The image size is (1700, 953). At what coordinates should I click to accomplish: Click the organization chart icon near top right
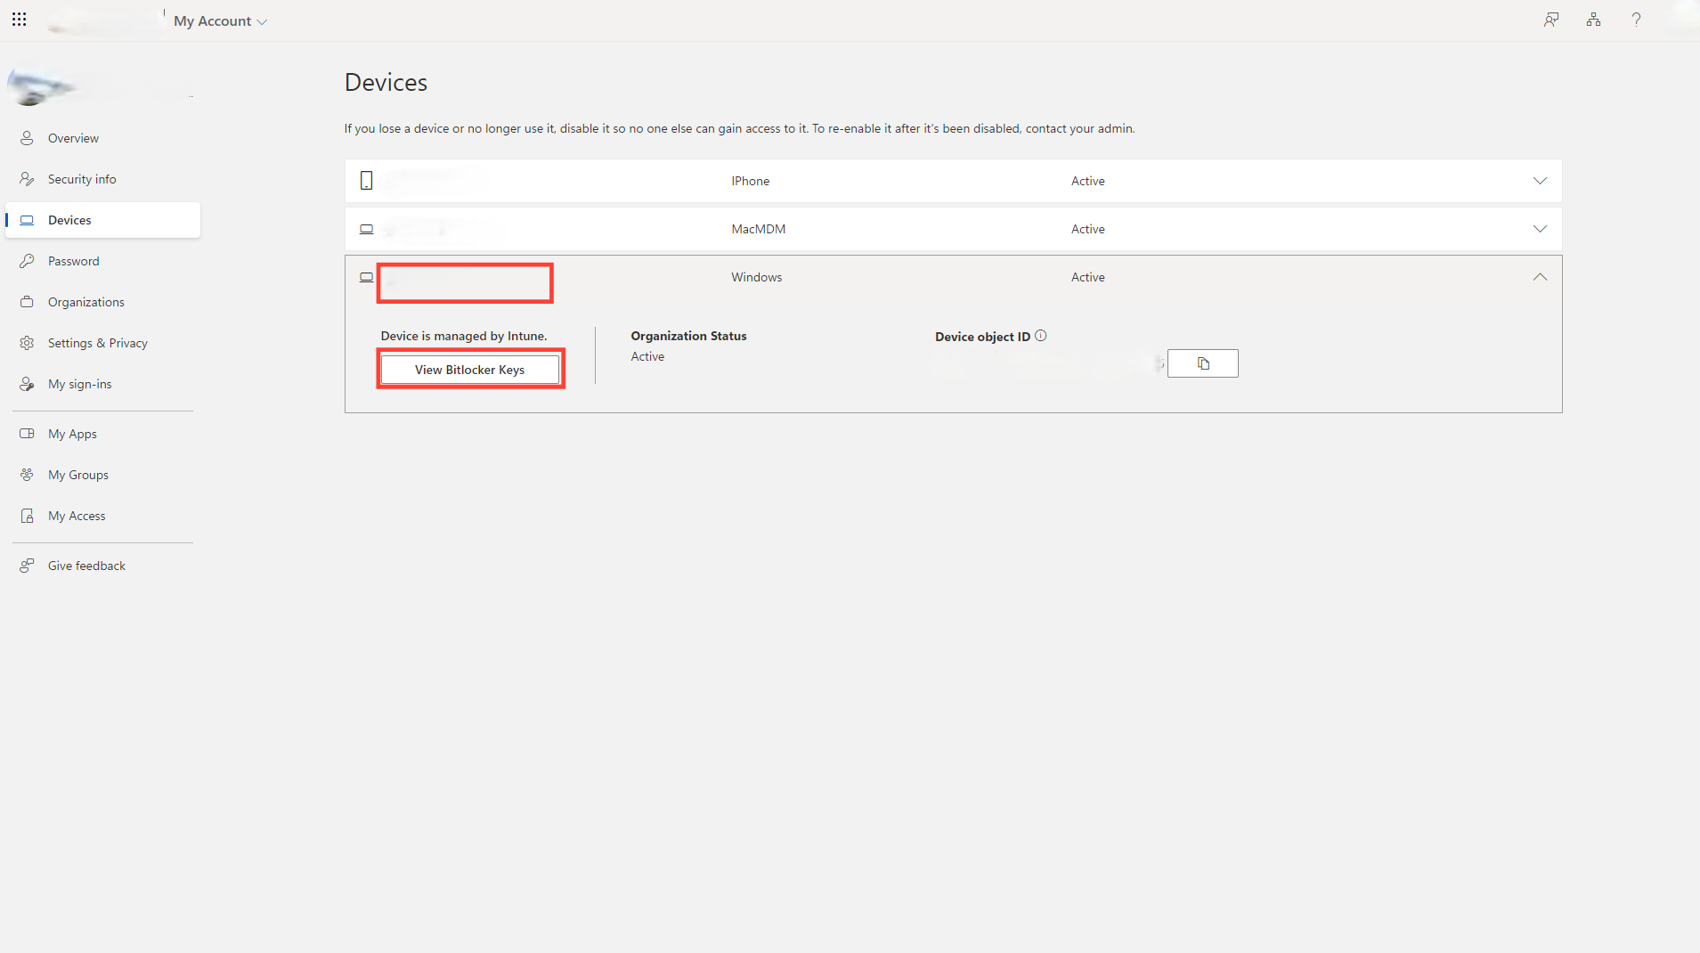(x=1593, y=19)
